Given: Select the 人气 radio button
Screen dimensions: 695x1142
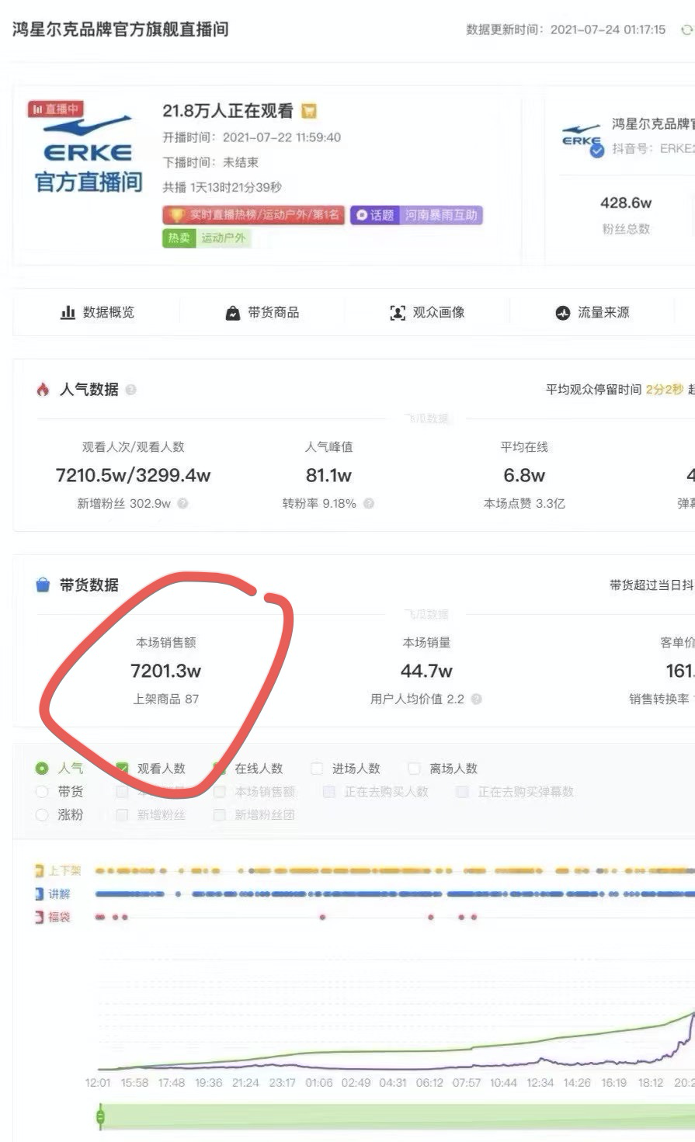Looking at the screenshot, I should [x=42, y=769].
